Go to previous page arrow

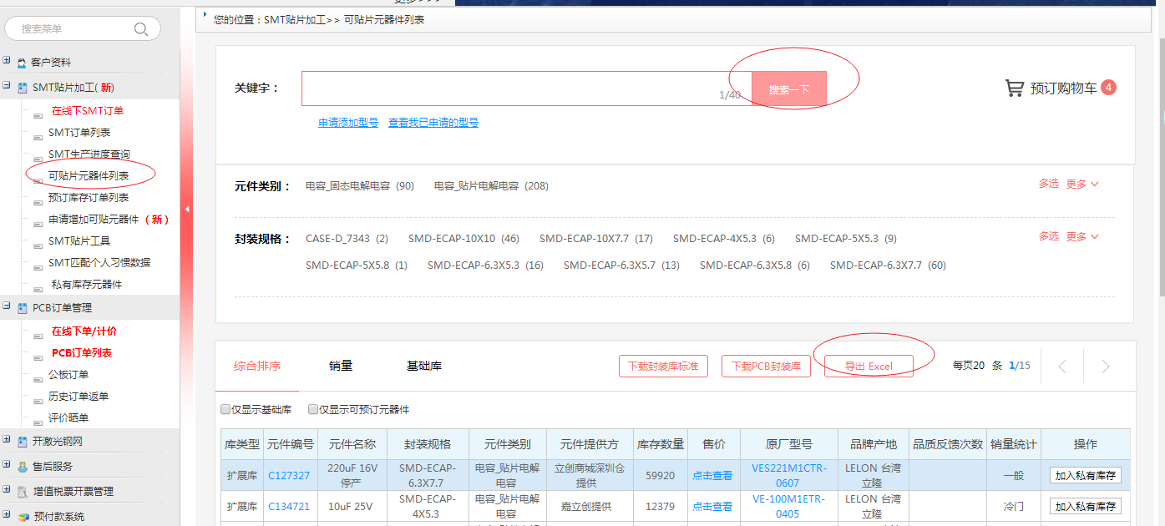pyautogui.click(x=1062, y=367)
